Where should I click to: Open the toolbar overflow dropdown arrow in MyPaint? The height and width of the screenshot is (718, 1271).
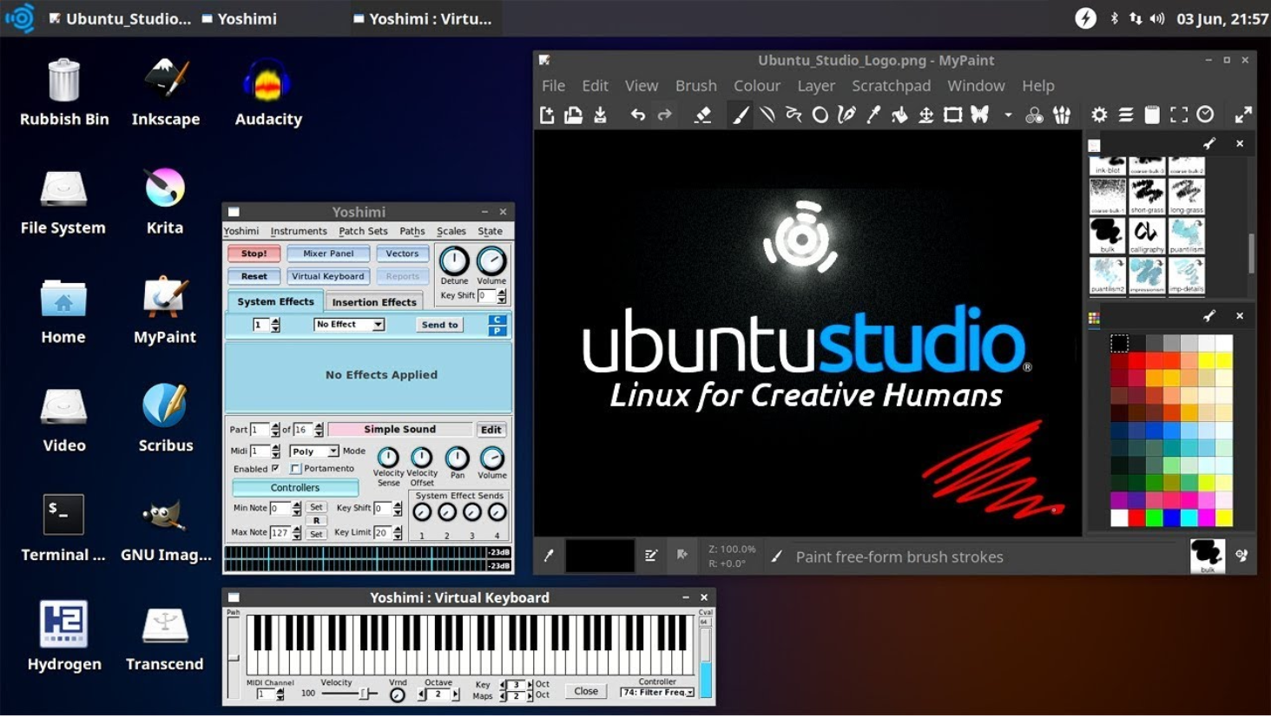coord(1008,115)
